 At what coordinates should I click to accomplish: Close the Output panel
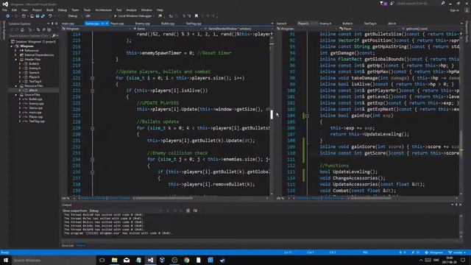pyautogui.click(x=461, y=205)
